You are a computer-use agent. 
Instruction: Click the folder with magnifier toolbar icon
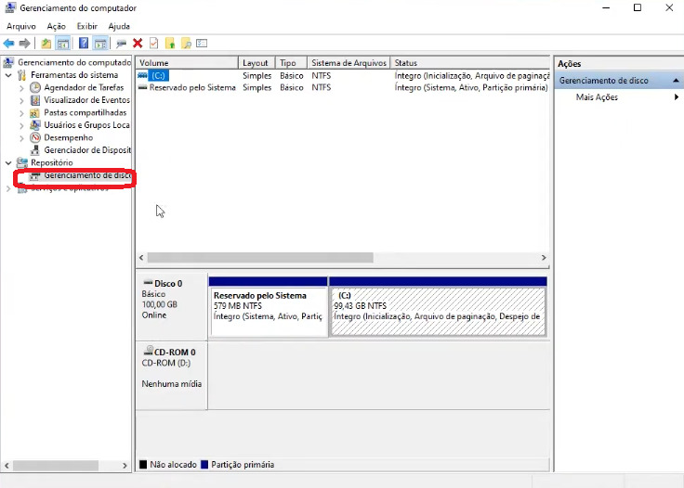186,43
